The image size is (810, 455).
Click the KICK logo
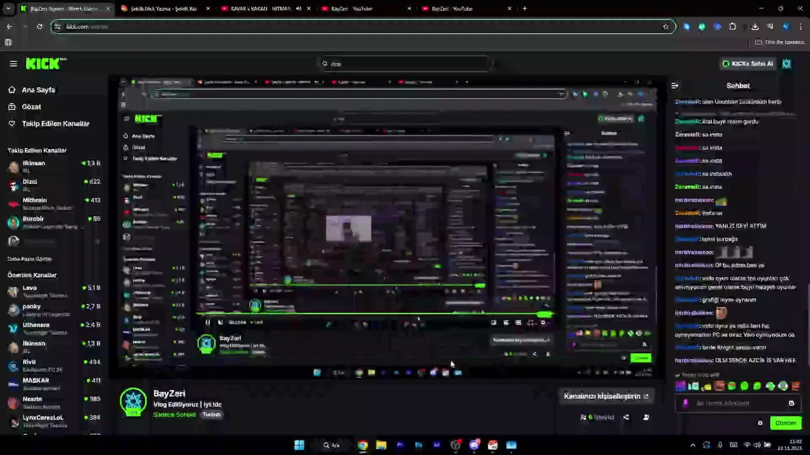(x=46, y=63)
